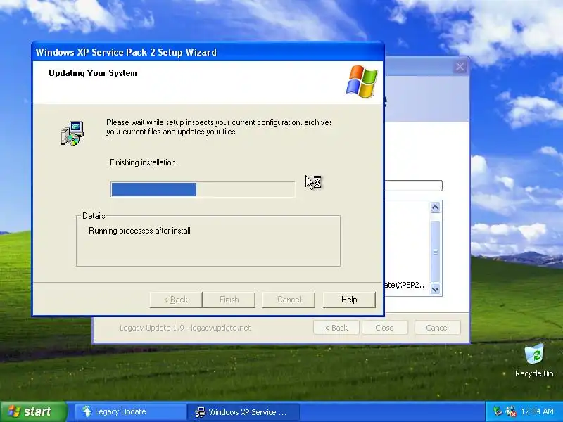Click scroll down arrow in Legacy Update log

click(435, 289)
